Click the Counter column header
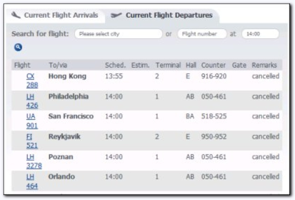Screen dimensions: 295x200 [213, 65]
